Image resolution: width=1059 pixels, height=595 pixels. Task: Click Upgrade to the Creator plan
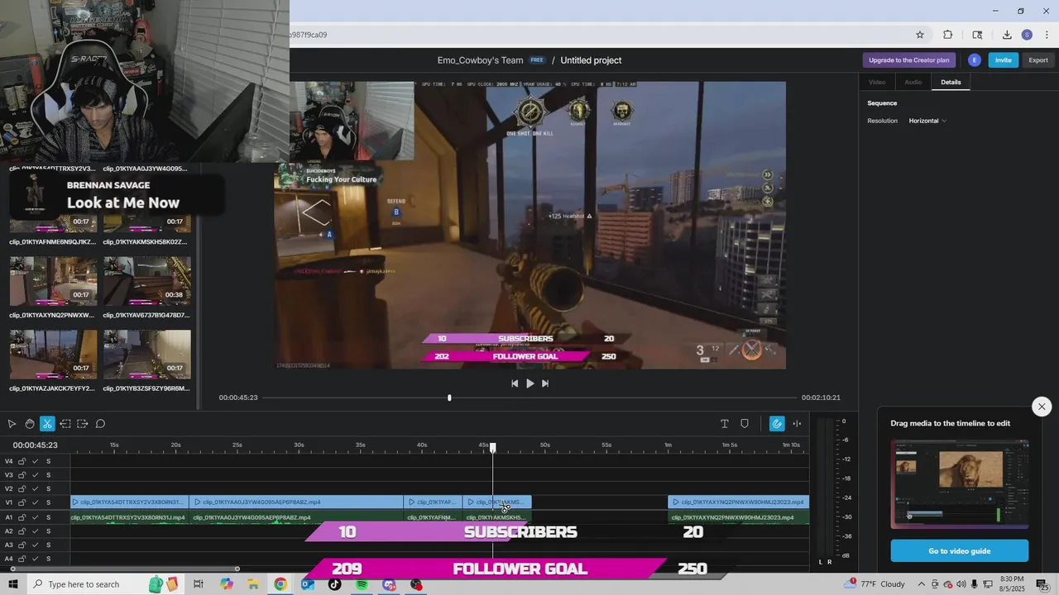pyautogui.click(x=908, y=59)
